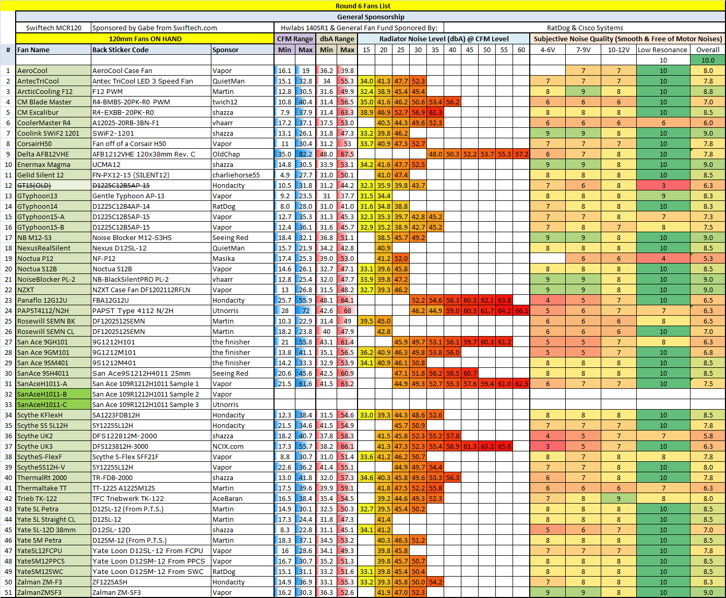
Task: Select the 'Zalman ZM-SF3' sticker code cell
Action: pos(151,592)
